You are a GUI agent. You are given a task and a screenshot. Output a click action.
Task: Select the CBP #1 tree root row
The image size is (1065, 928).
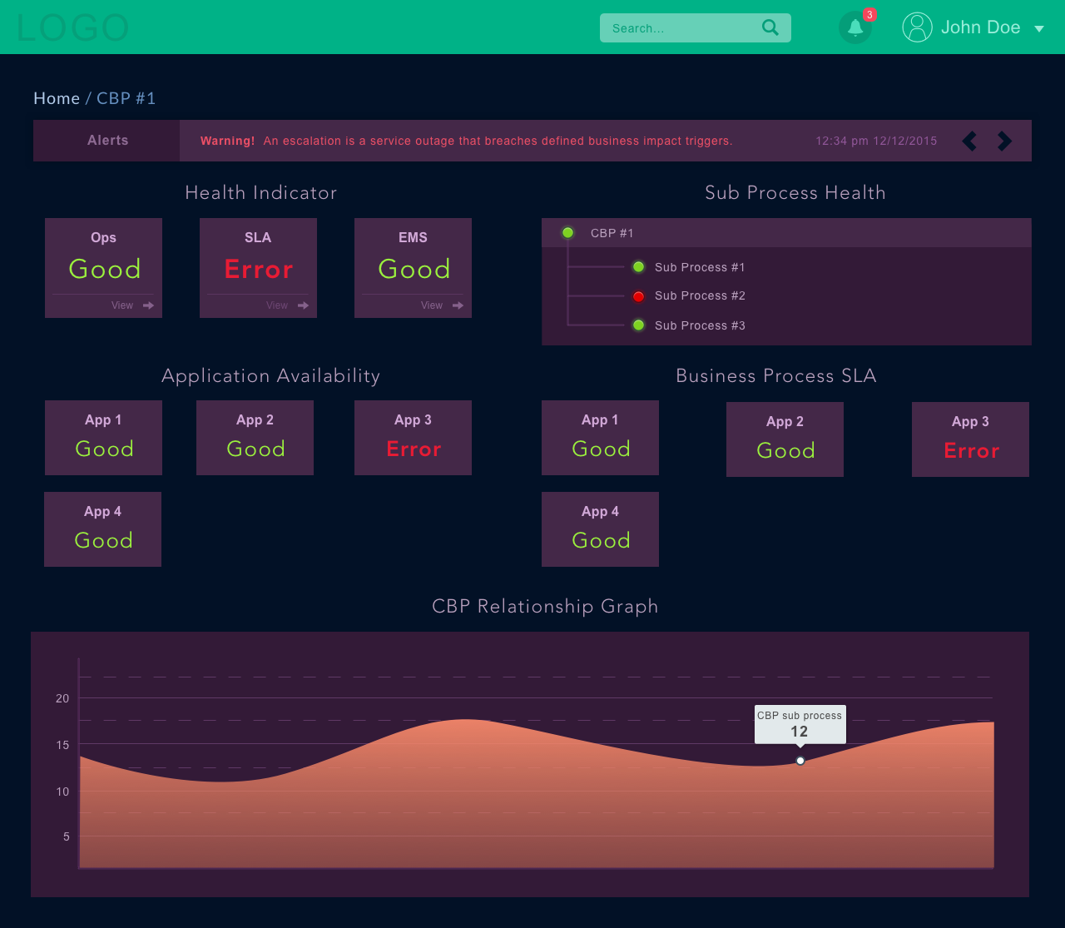click(x=786, y=233)
